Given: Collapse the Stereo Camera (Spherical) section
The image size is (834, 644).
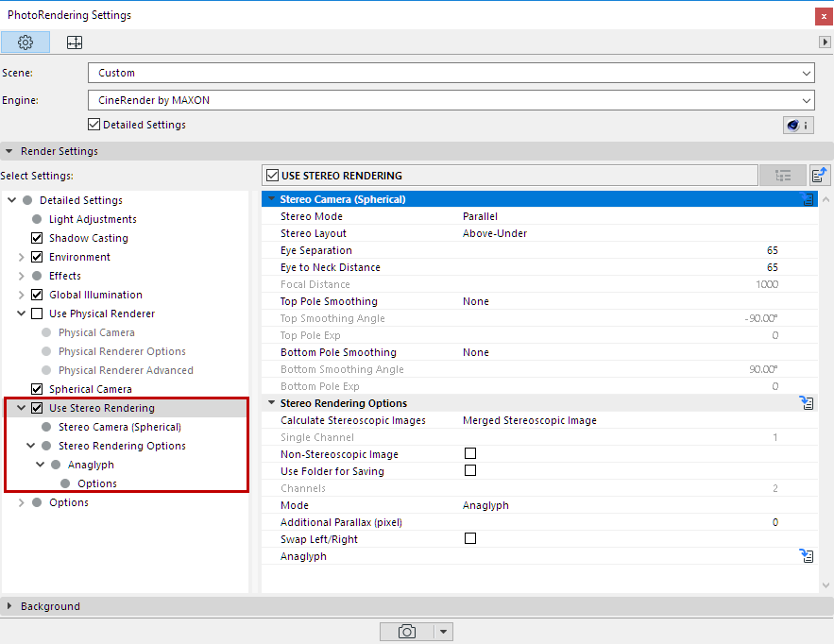Looking at the screenshot, I should pos(272,199).
